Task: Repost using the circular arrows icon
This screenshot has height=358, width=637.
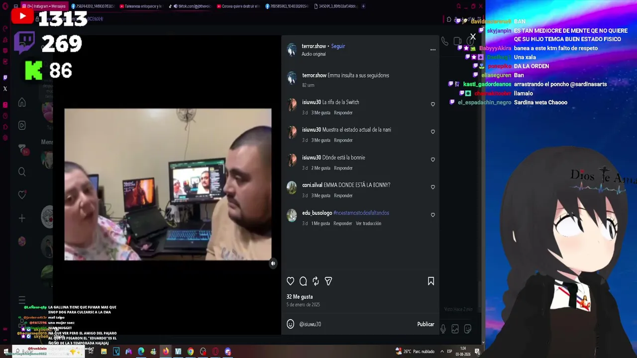Action: pos(316,281)
